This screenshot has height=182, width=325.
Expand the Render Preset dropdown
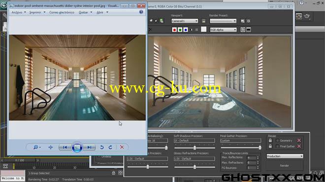(x=223, y=21)
